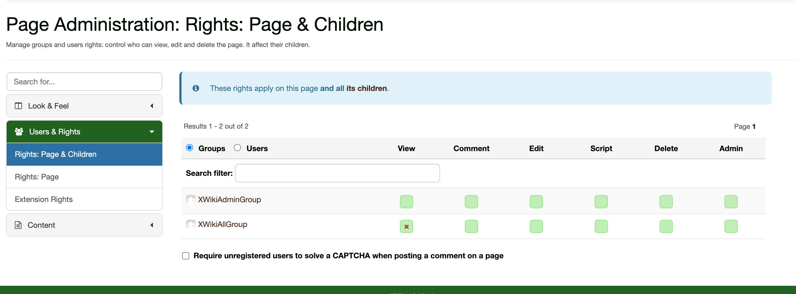Expand the Content section arrow
Viewport: 796px width, 294px height.
point(151,225)
